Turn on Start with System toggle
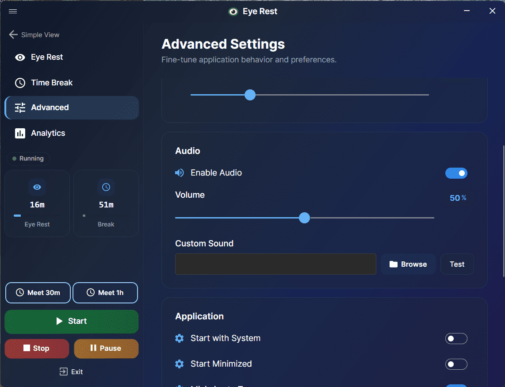Image resolution: width=505 pixels, height=387 pixels. click(456, 339)
